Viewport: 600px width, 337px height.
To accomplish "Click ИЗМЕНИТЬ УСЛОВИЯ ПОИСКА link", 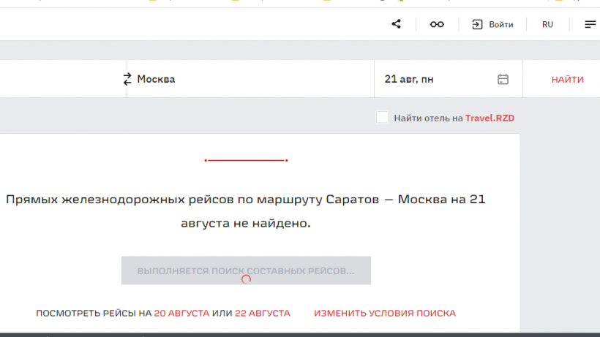I will 385,314.
